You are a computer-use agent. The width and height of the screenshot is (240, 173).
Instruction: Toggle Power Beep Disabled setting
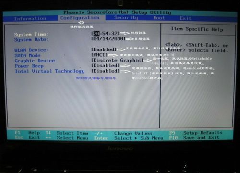coord(106,65)
